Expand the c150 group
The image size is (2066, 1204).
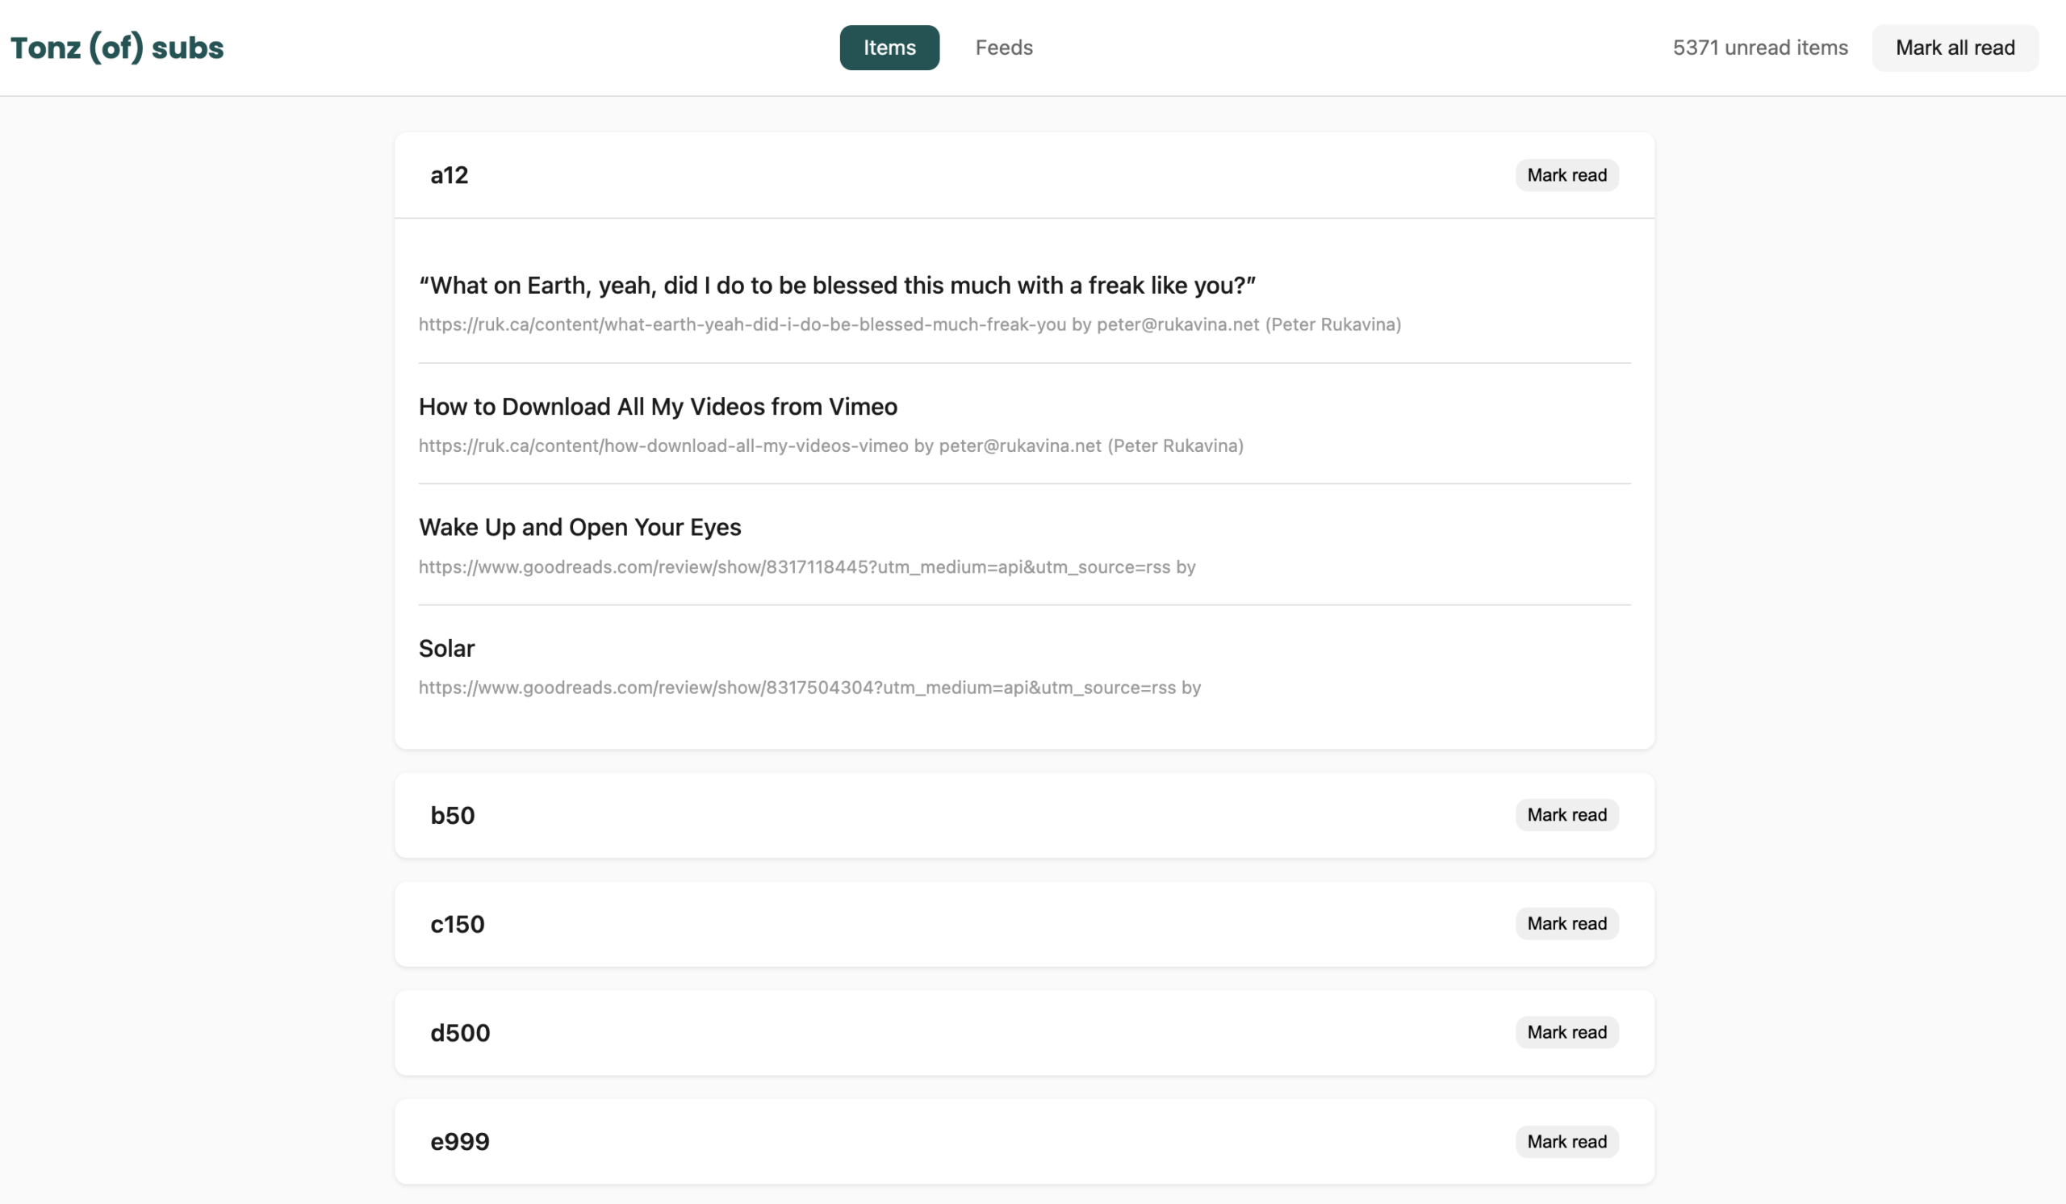458,925
